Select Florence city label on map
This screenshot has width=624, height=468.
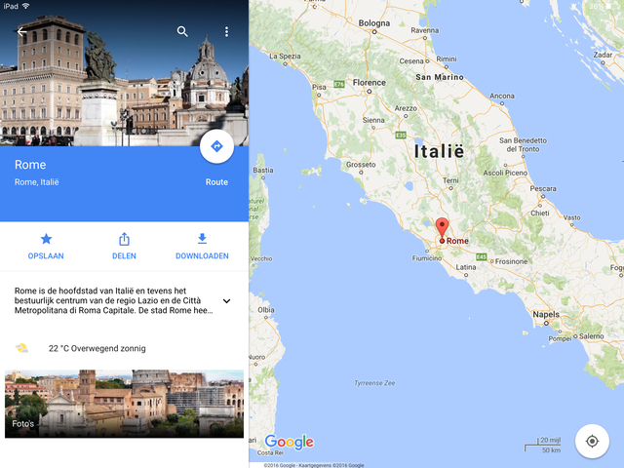(x=369, y=83)
